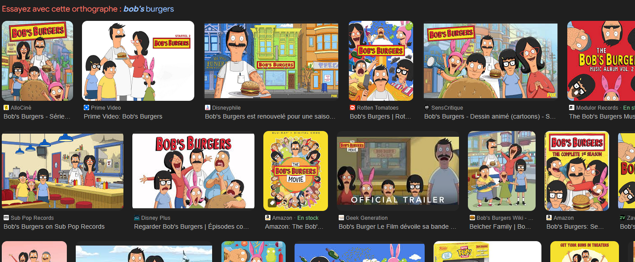Click the Bob's Burgers Wiki favicon

click(472, 218)
